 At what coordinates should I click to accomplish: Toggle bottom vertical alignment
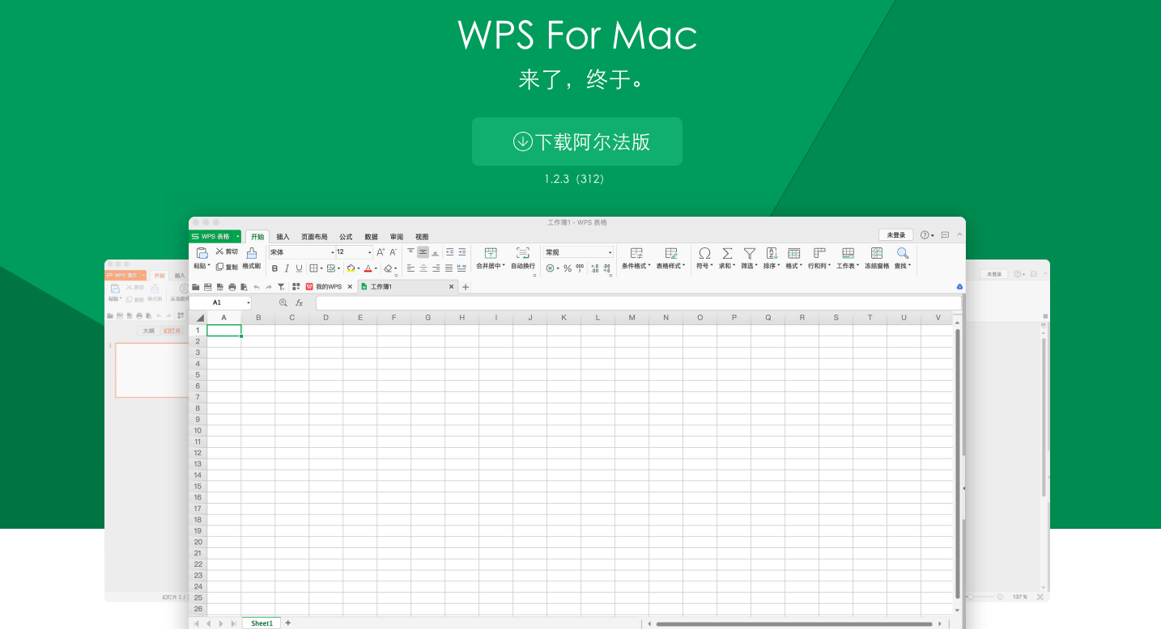(436, 252)
